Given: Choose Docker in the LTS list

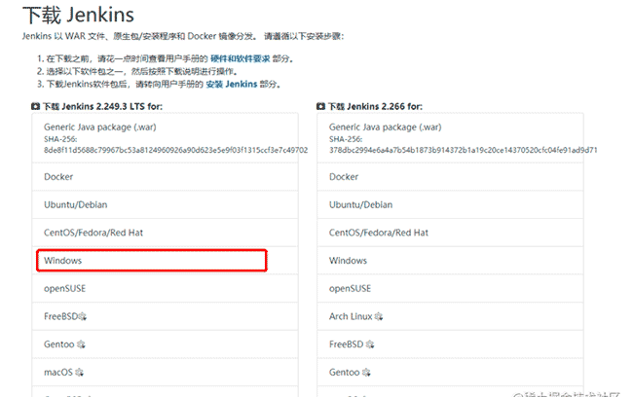Looking at the screenshot, I should [x=166, y=177].
